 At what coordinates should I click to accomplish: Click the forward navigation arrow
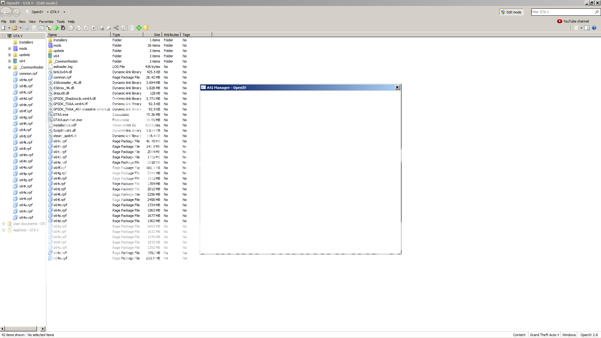pyautogui.click(x=16, y=13)
